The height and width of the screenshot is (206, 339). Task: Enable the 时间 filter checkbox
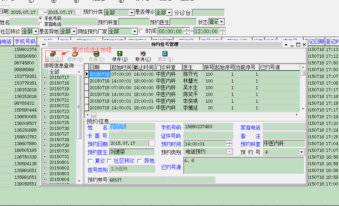pyautogui.click(x=141, y=31)
